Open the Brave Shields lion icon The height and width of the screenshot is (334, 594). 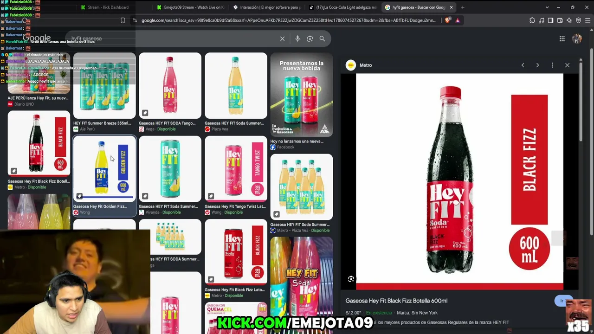(x=447, y=20)
